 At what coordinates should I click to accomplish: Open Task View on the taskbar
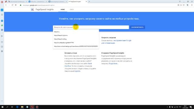[12, 107]
